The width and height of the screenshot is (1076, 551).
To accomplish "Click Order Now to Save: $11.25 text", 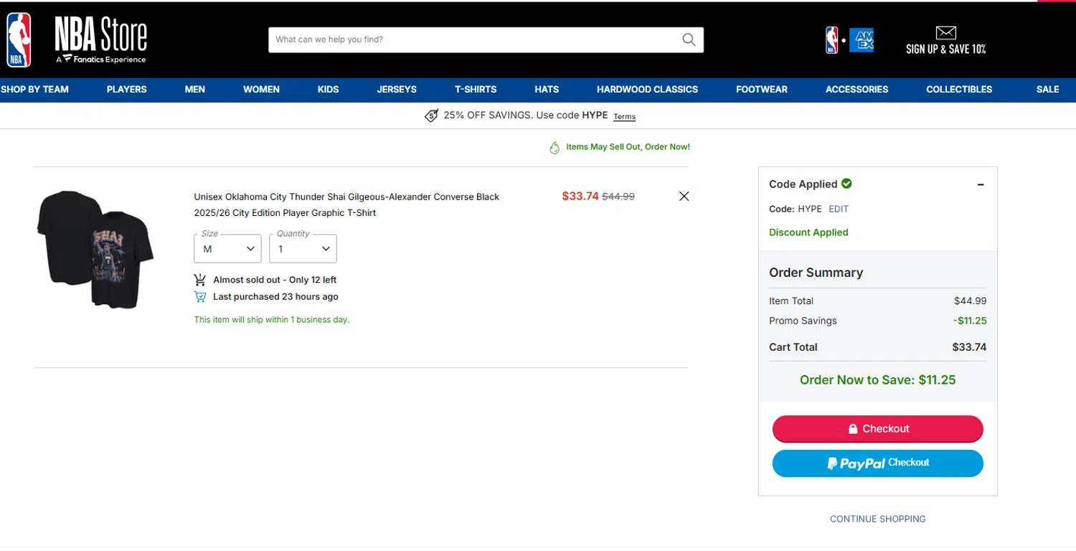I will [877, 380].
